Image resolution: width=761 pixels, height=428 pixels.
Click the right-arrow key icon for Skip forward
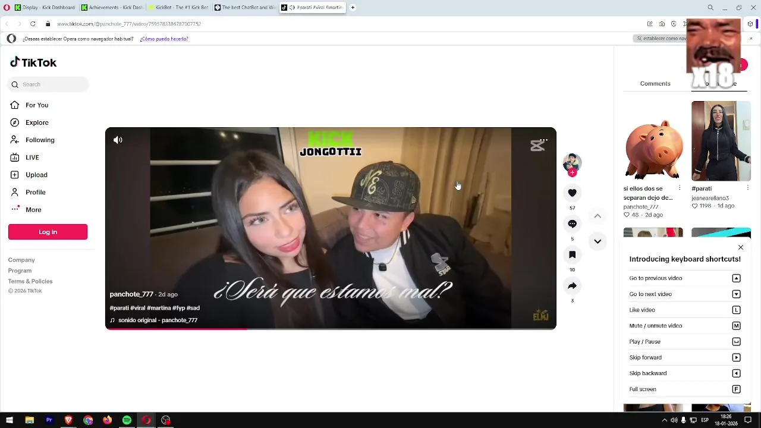click(736, 357)
